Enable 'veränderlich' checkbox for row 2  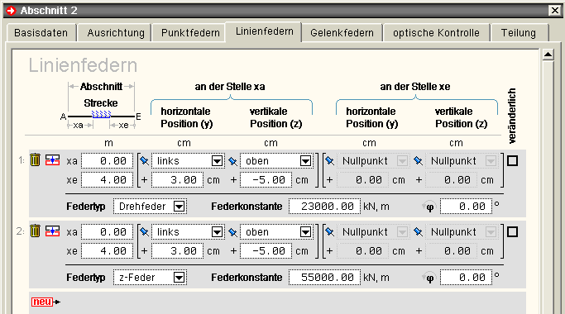tap(512, 232)
